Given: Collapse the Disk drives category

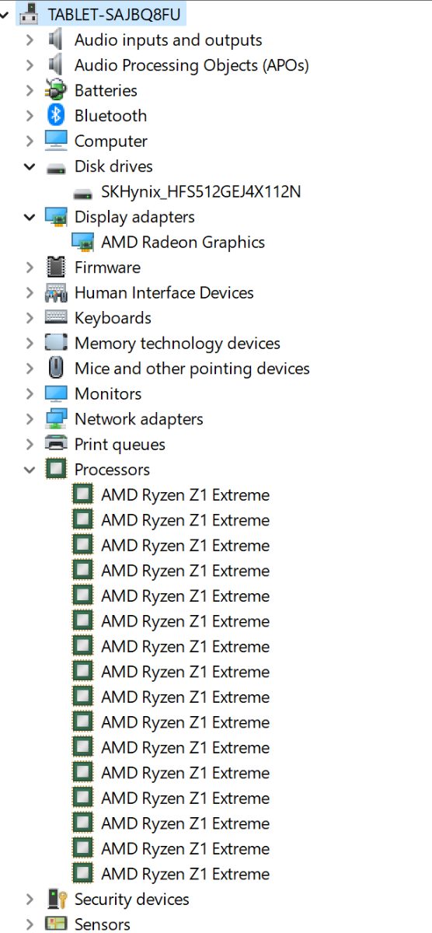Looking at the screenshot, I should (x=30, y=166).
